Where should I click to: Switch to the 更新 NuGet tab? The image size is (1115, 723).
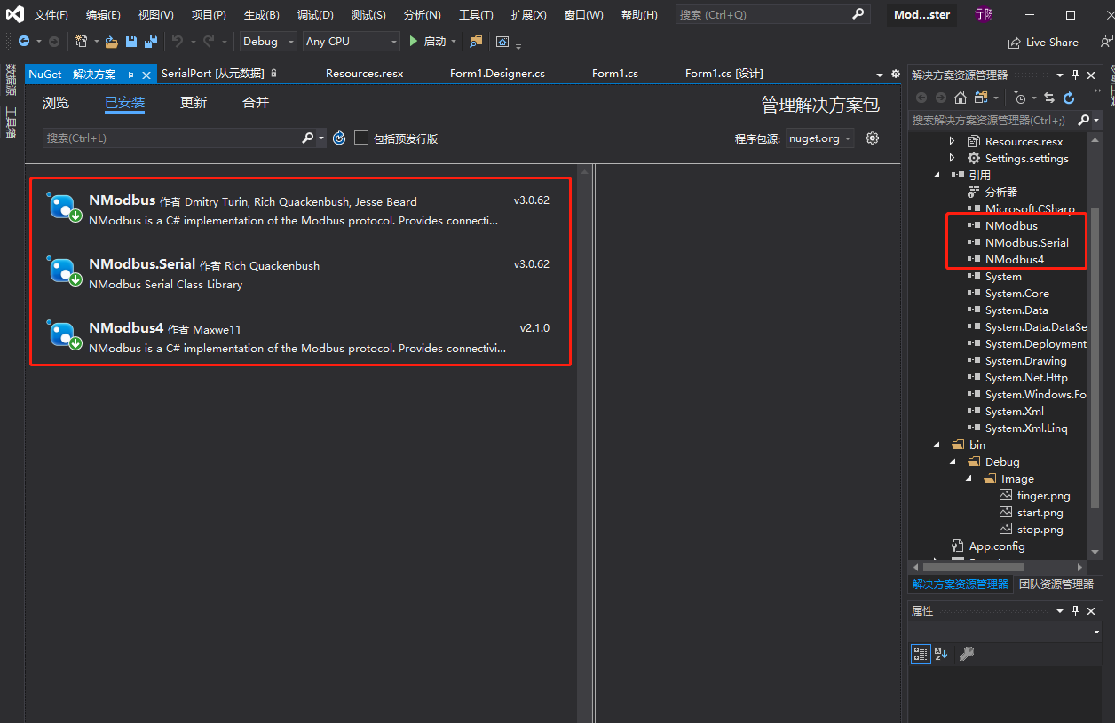(x=194, y=103)
